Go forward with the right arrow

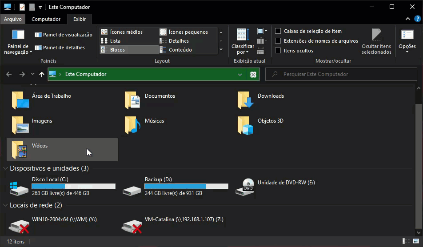[22, 74]
